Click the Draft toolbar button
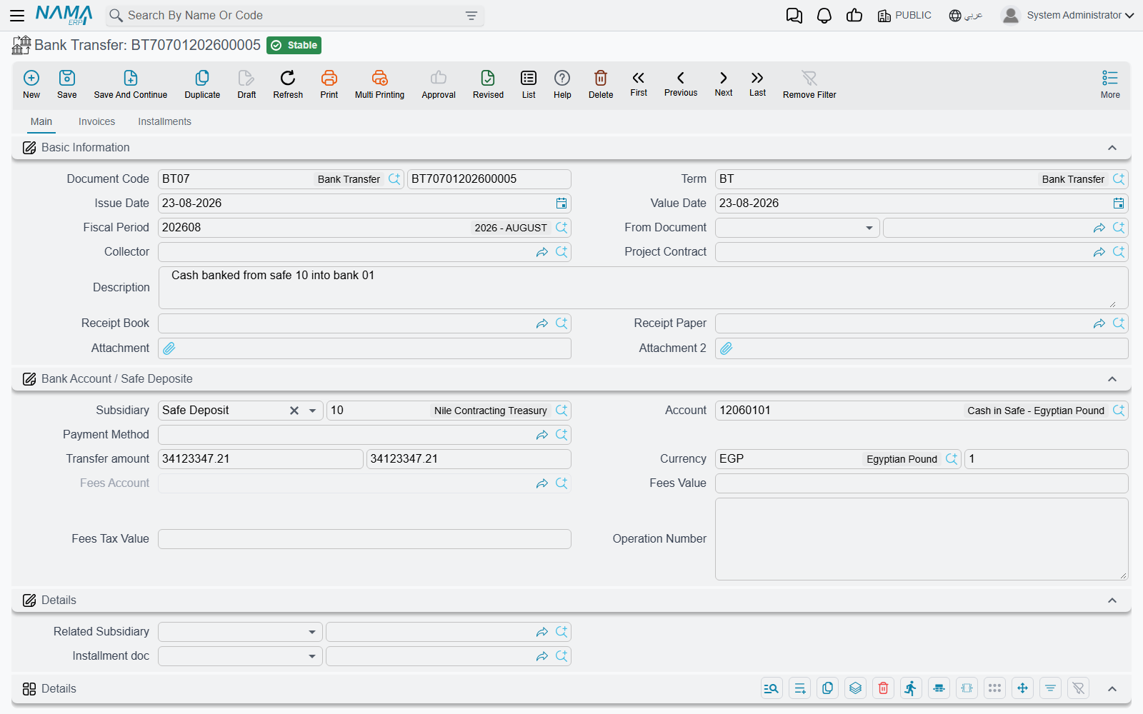Viewport: 1143px width, 714px height. (x=246, y=84)
